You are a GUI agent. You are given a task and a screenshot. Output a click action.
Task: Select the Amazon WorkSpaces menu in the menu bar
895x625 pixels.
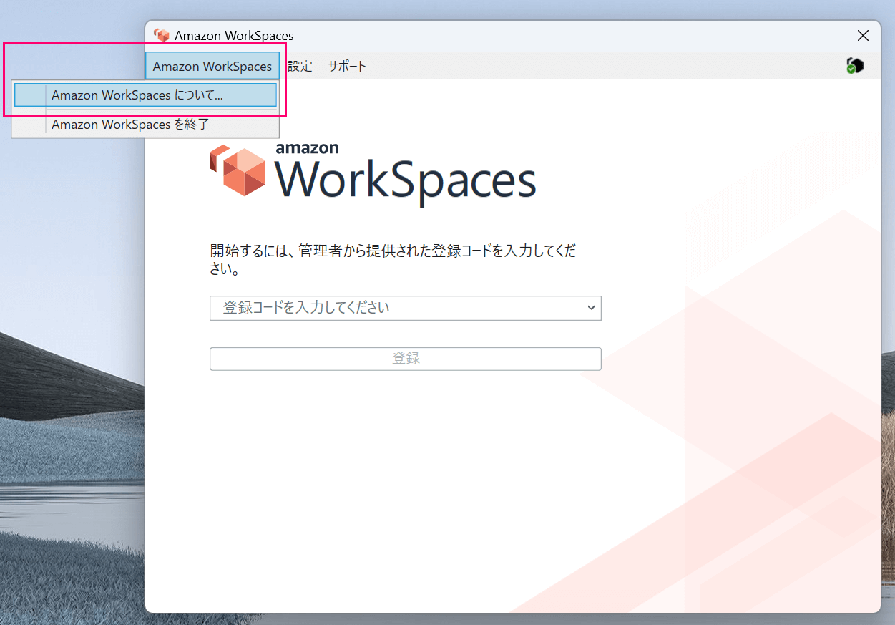212,65
